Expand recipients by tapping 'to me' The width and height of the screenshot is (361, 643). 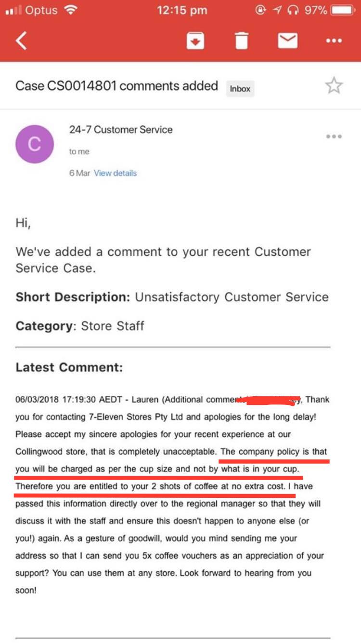click(x=79, y=151)
